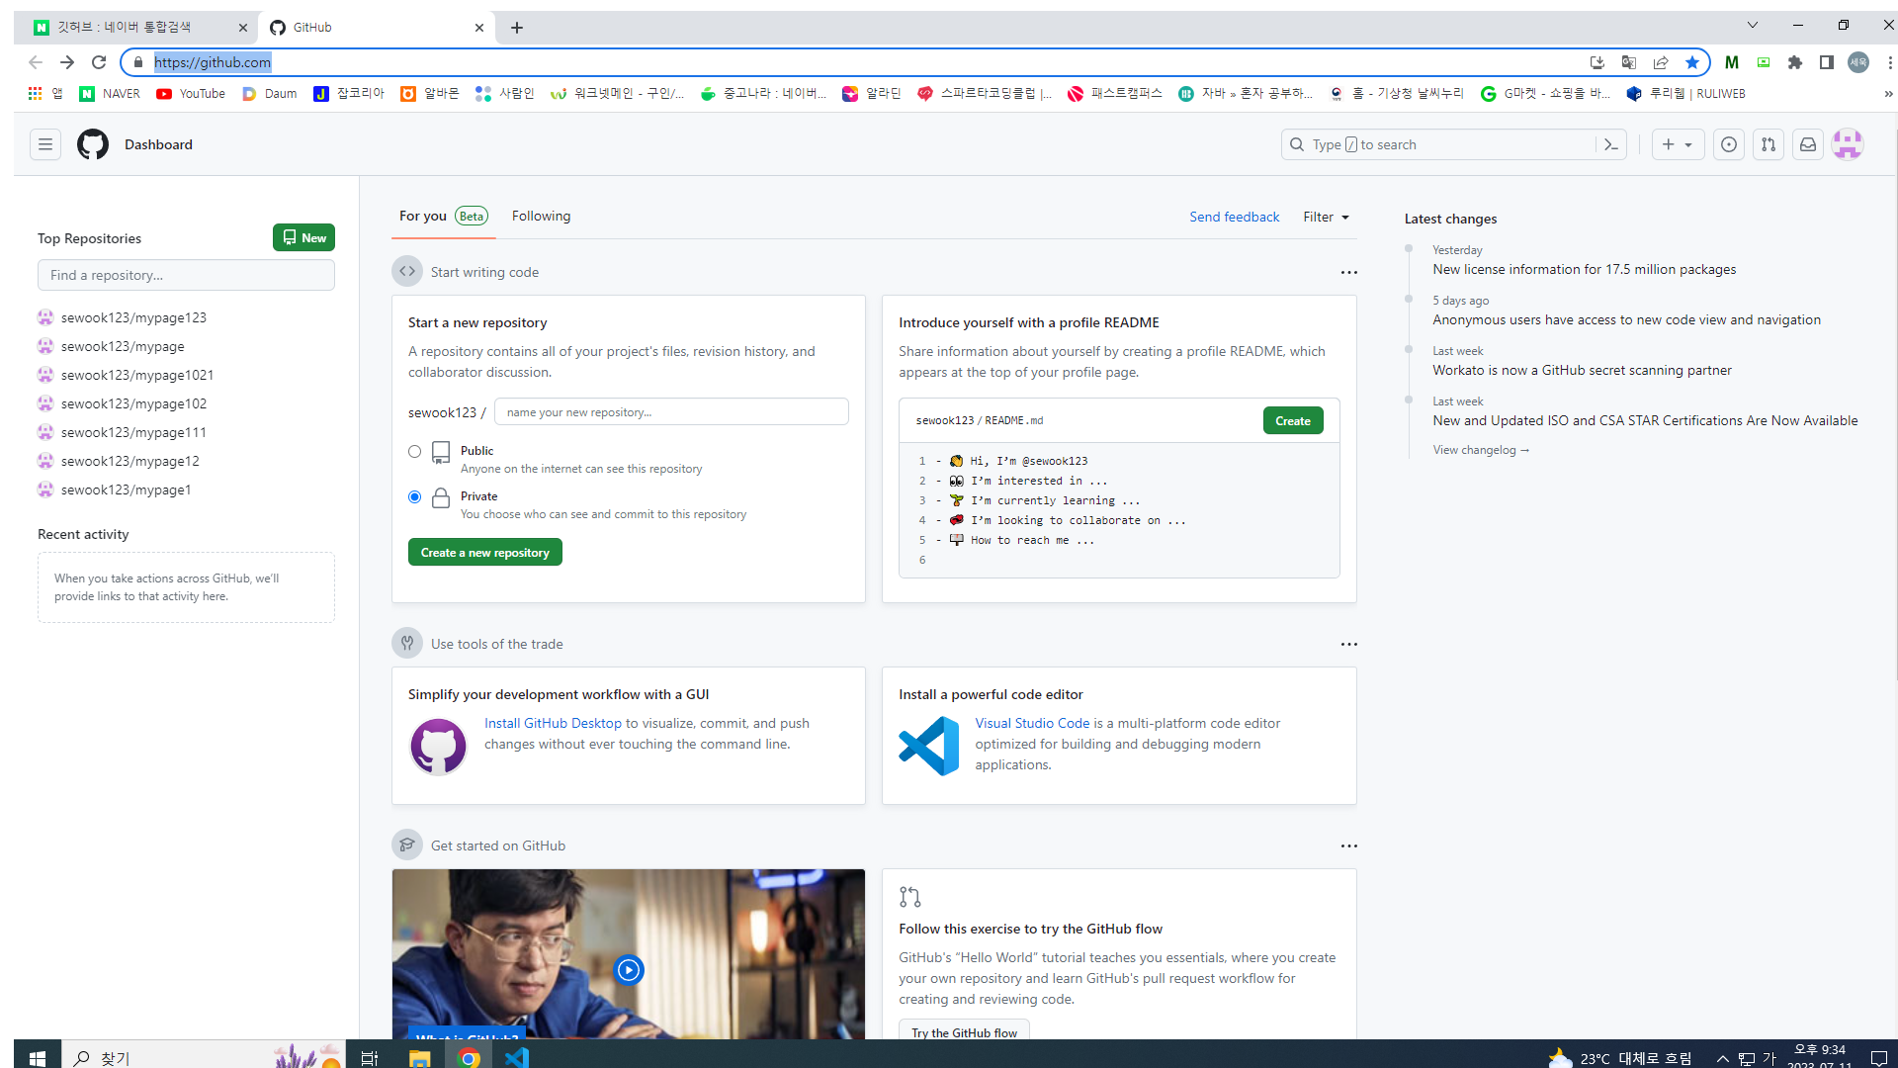This screenshot has width=1898, height=1068.
Task: Open the Chrome extensions puzzle icon
Action: (x=1795, y=62)
